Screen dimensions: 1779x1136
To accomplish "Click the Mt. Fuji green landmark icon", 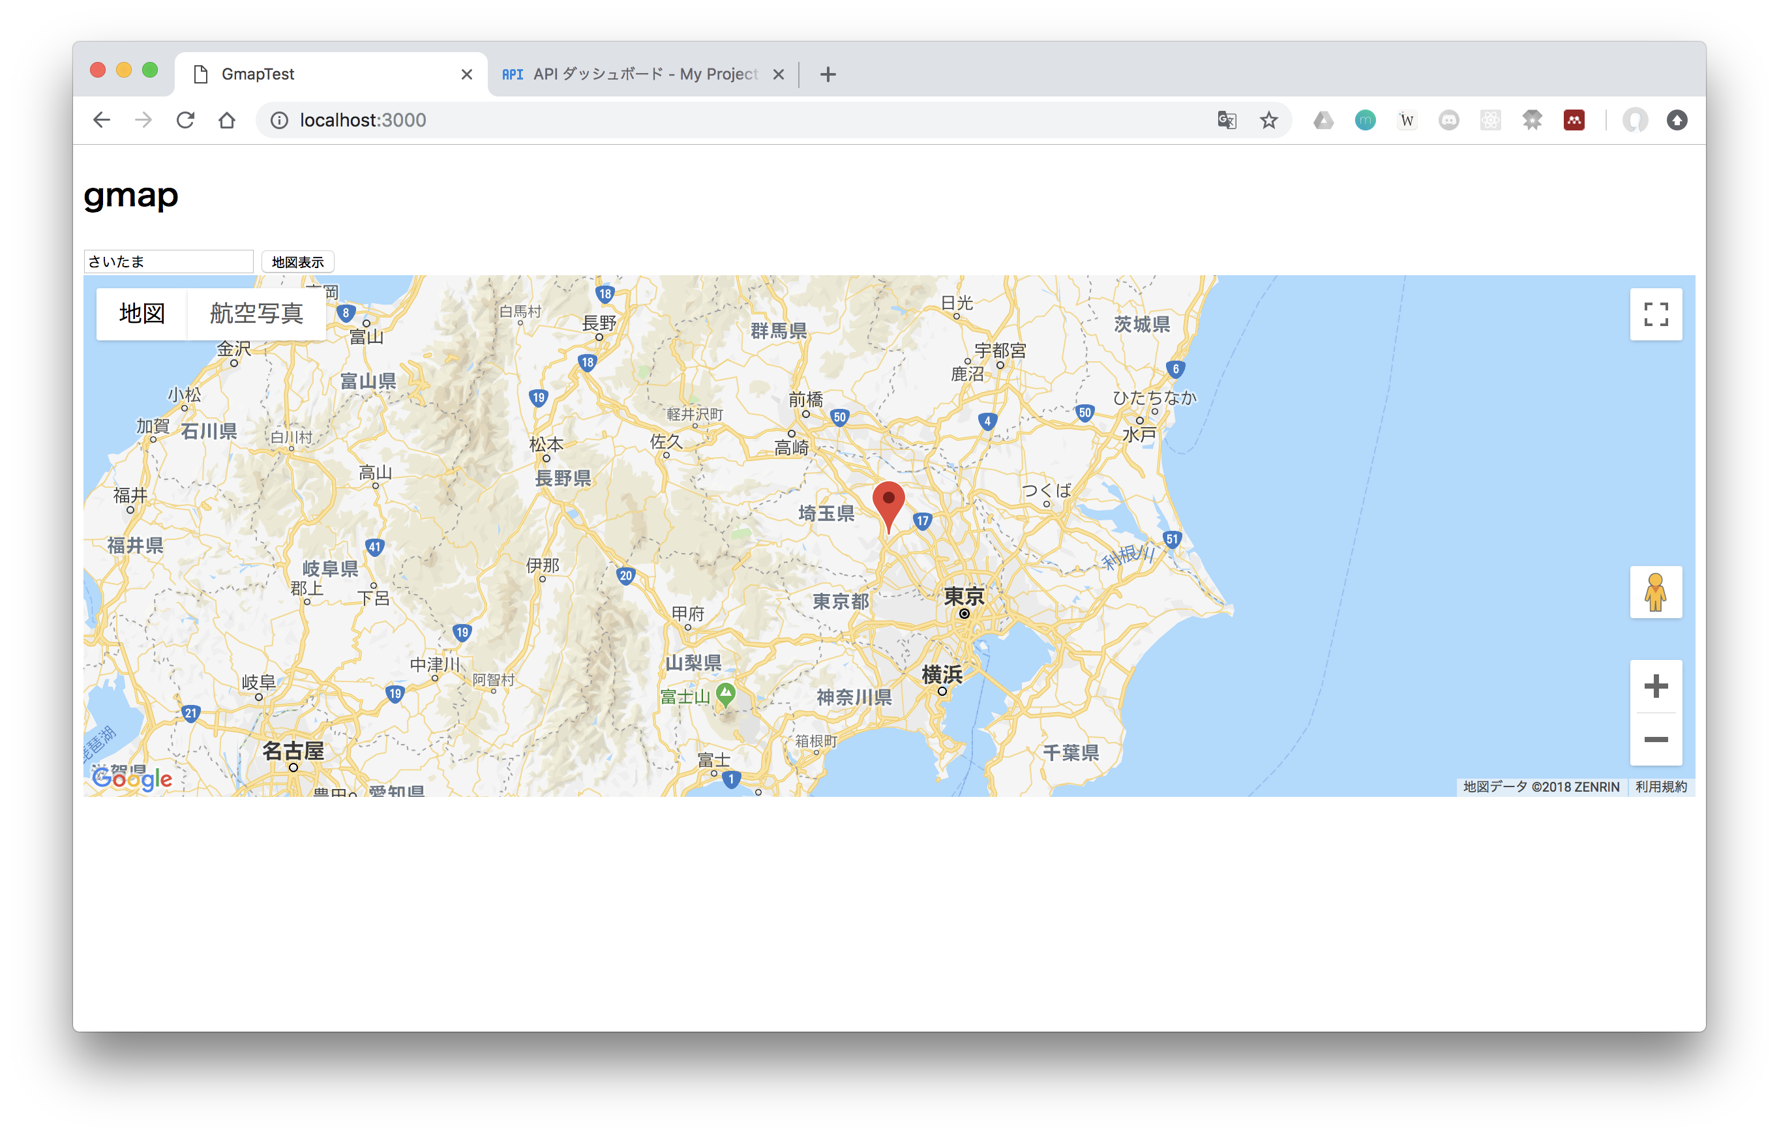I will [726, 693].
